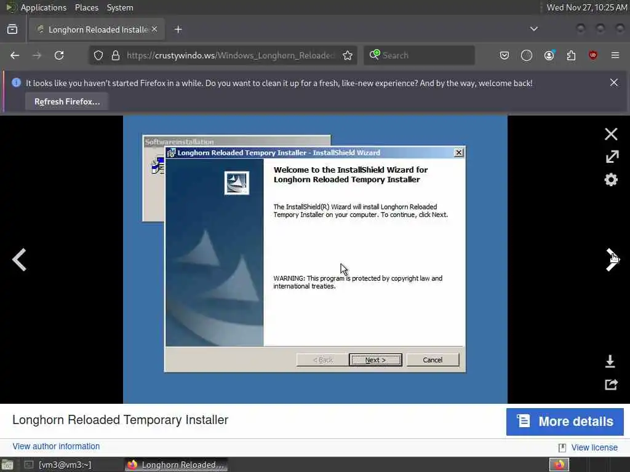Open the System menu

point(120,7)
